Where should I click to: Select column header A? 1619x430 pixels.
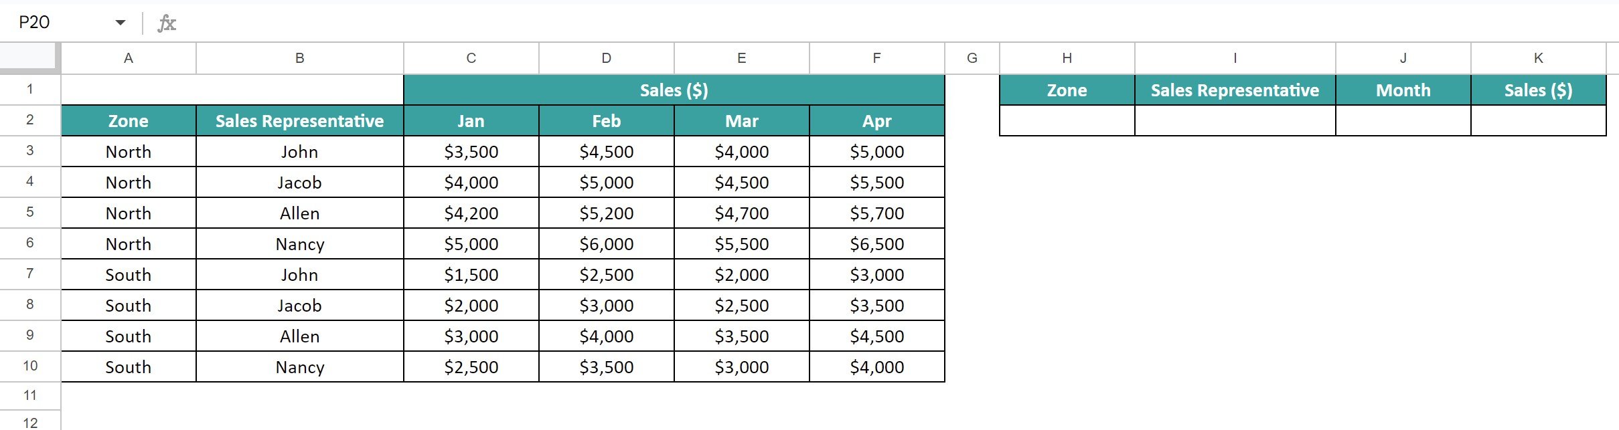pyautogui.click(x=128, y=58)
